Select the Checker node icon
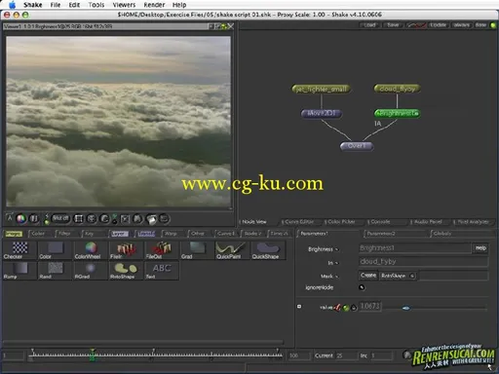Screen dimensions: 499x374 coord(19,250)
